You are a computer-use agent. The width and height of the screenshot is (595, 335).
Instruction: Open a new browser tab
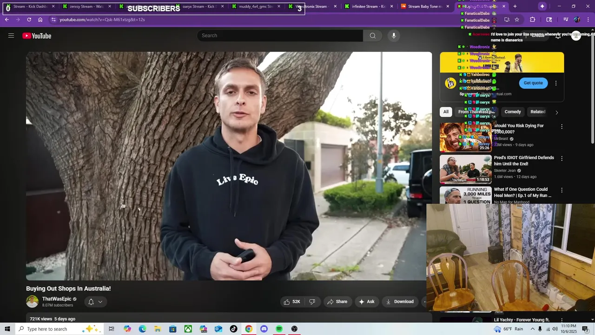point(515,7)
